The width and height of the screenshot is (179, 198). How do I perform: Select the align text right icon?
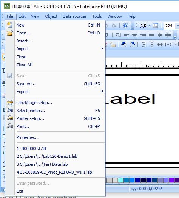point(143,35)
